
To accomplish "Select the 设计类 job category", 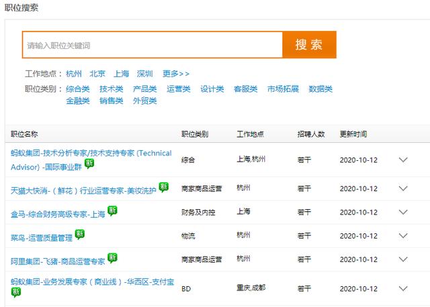I will click(x=212, y=89).
